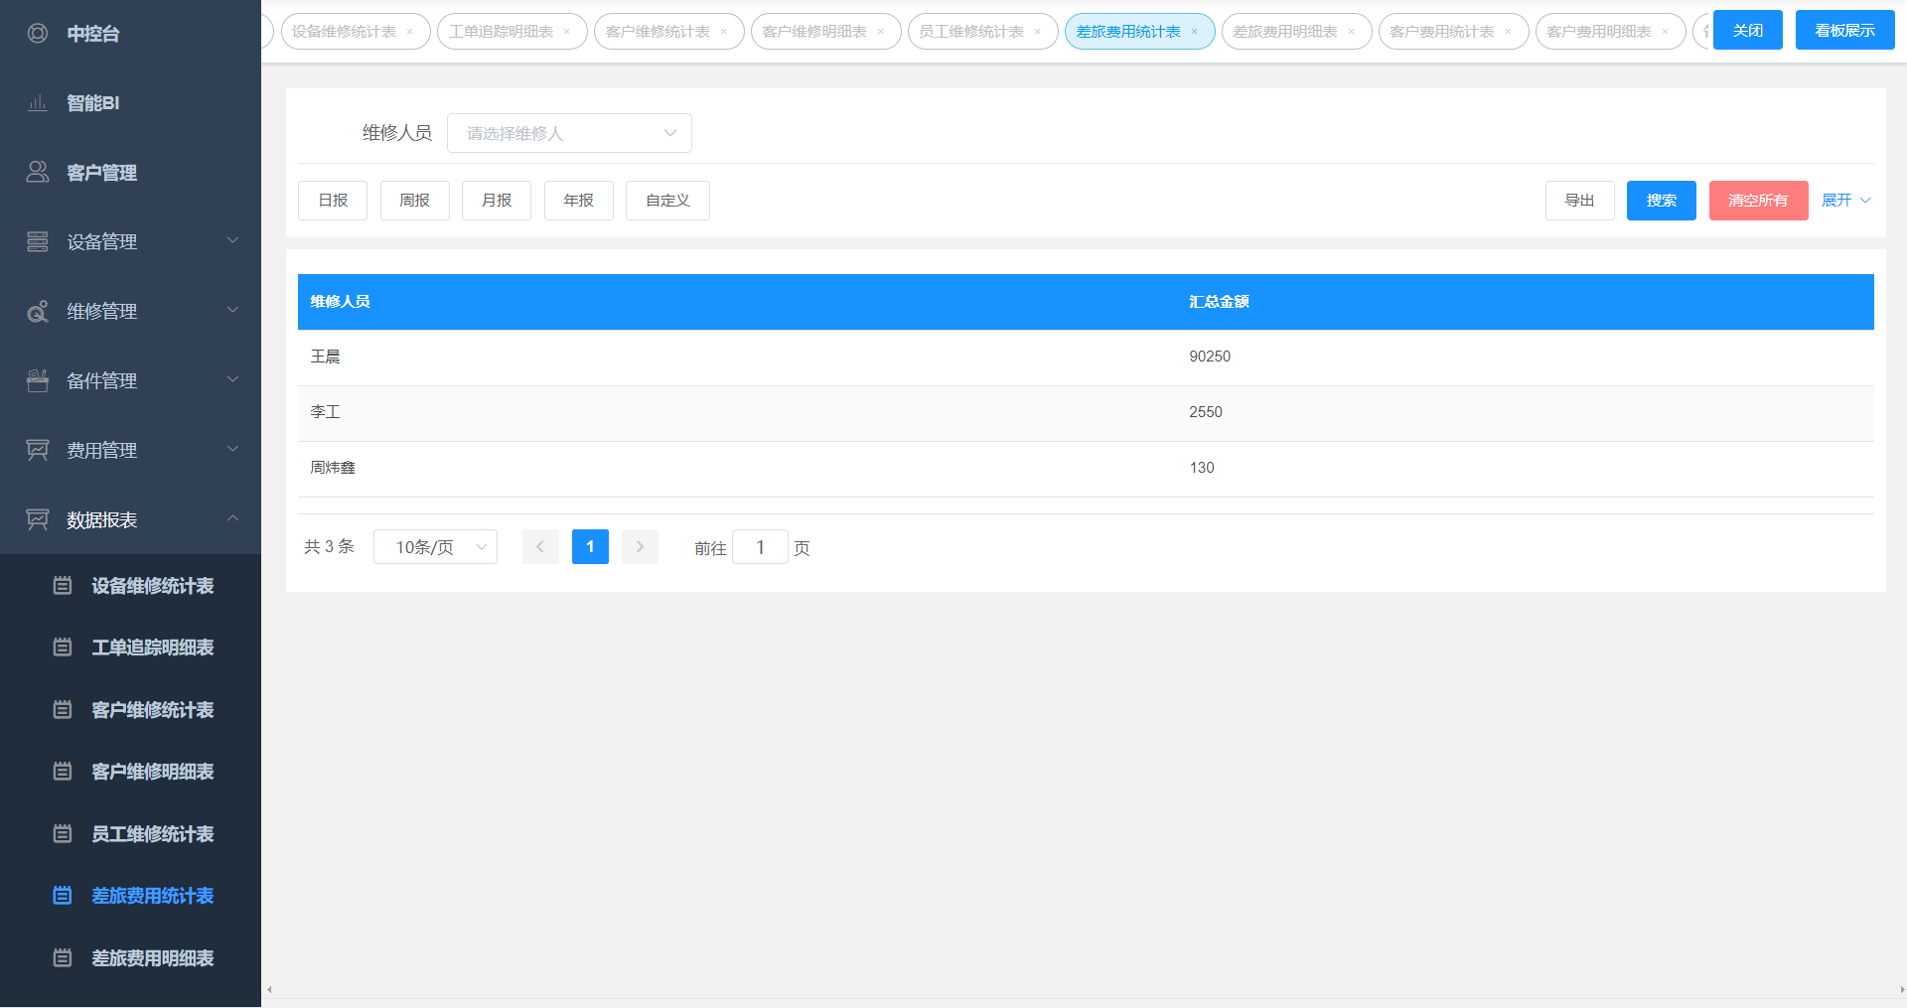Image resolution: width=1907 pixels, height=1008 pixels.
Task: Click the 费用管理 sidebar icon
Action: click(38, 451)
